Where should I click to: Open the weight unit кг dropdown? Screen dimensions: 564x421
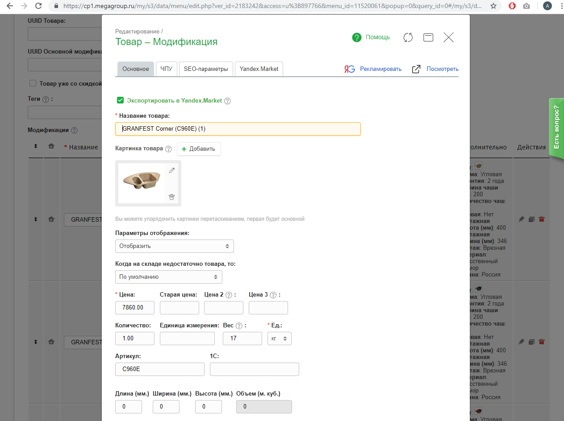(x=279, y=338)
